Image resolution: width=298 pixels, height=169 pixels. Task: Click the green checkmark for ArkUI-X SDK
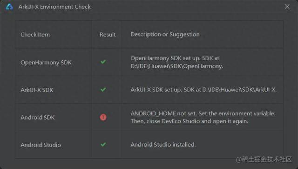(x=103, y=89)
